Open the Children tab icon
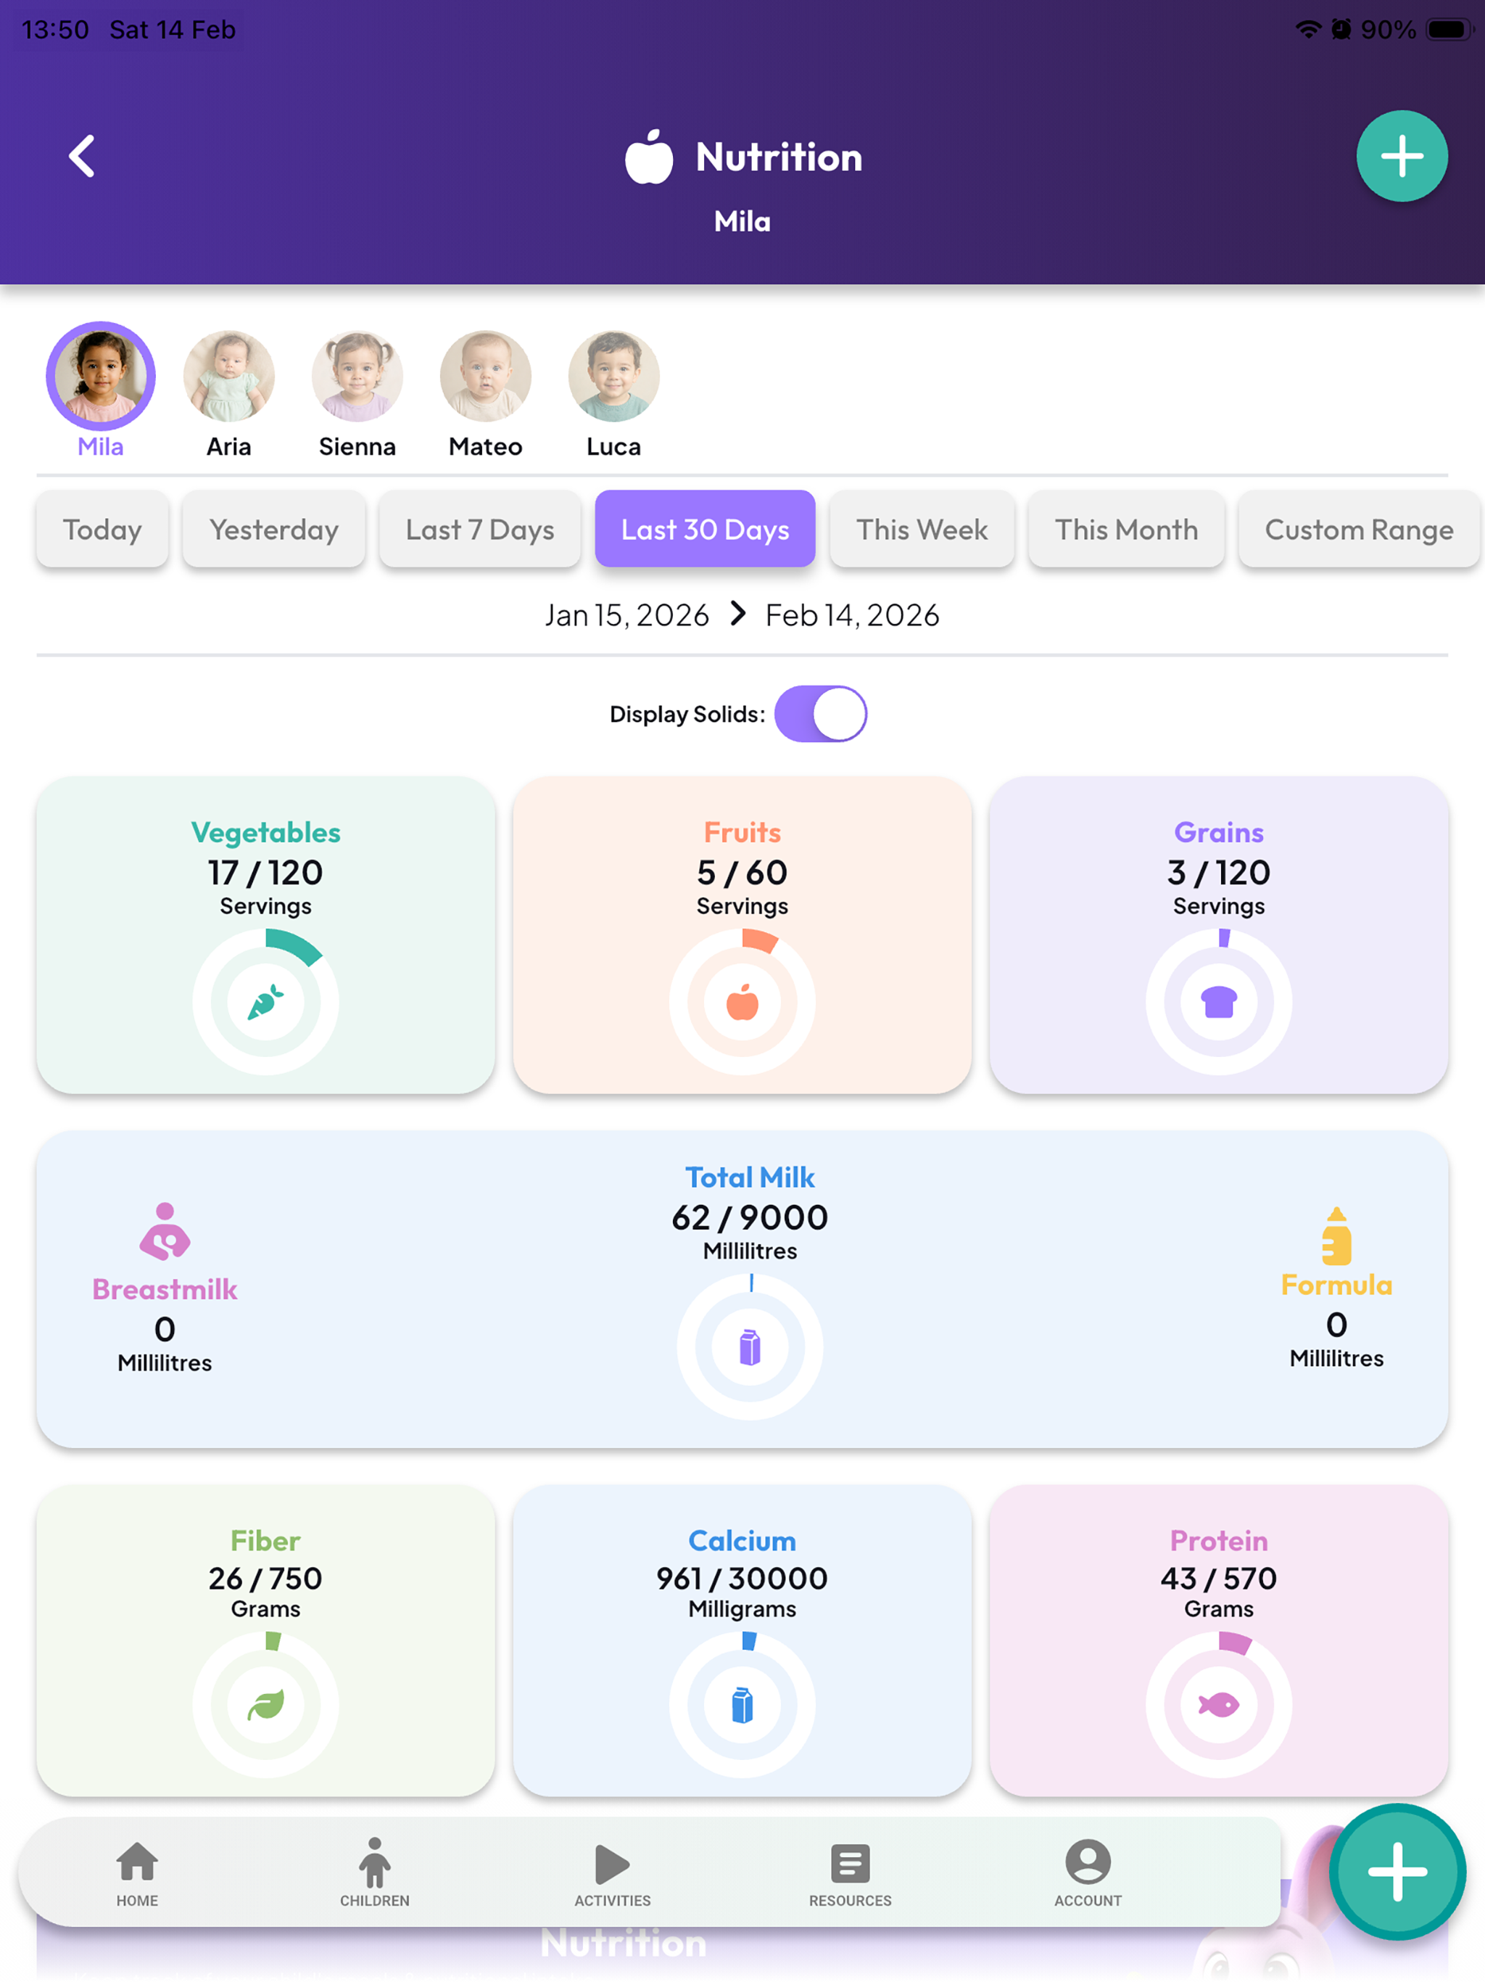Screen dimensions: 1485x1982 pyautogui.click(x=374, y=1862)
